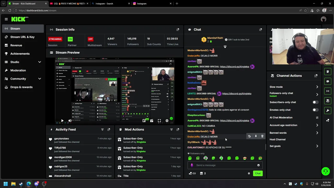Click the purple microphone icon in message box
This screenshot has width=334, height=188.
click(192, 165)
